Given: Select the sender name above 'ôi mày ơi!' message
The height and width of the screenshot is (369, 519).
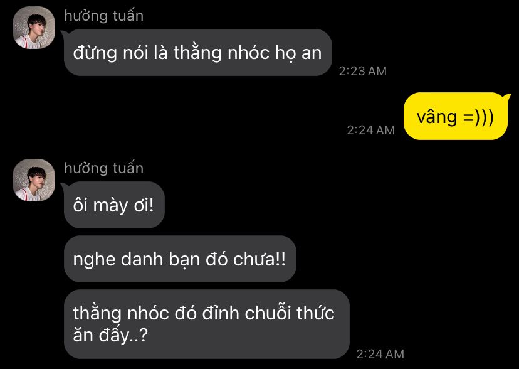Looking at the screenshot, I should tap(104, 168).
